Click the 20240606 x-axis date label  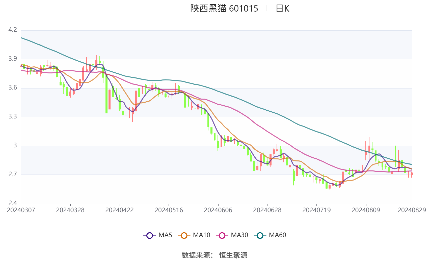(218, 210)
